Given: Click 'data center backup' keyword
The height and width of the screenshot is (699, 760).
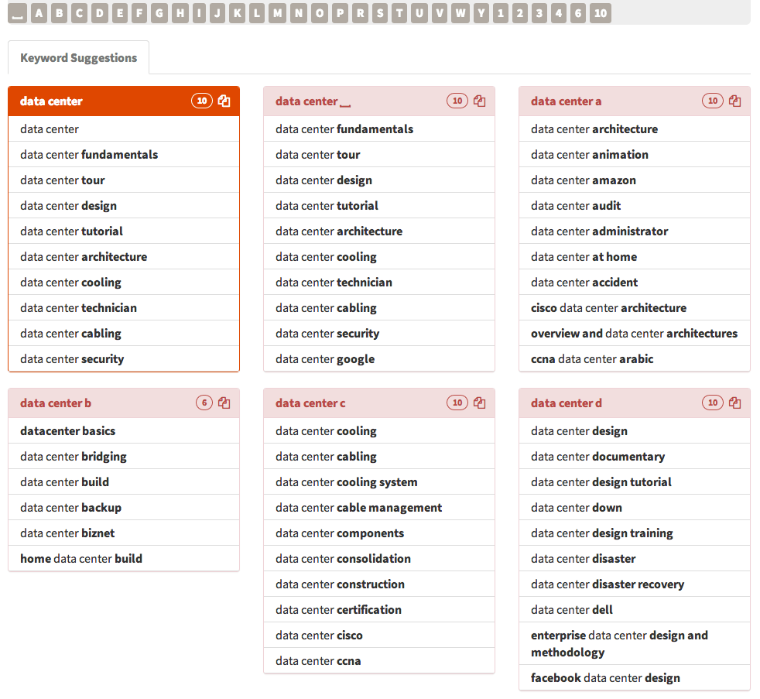Looking at the screenshot, I should [x=124, y=508].
